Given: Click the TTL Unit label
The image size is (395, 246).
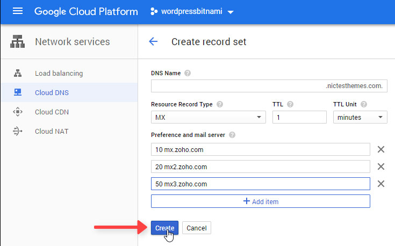Looking at the screenshot, I should point(345,104).
